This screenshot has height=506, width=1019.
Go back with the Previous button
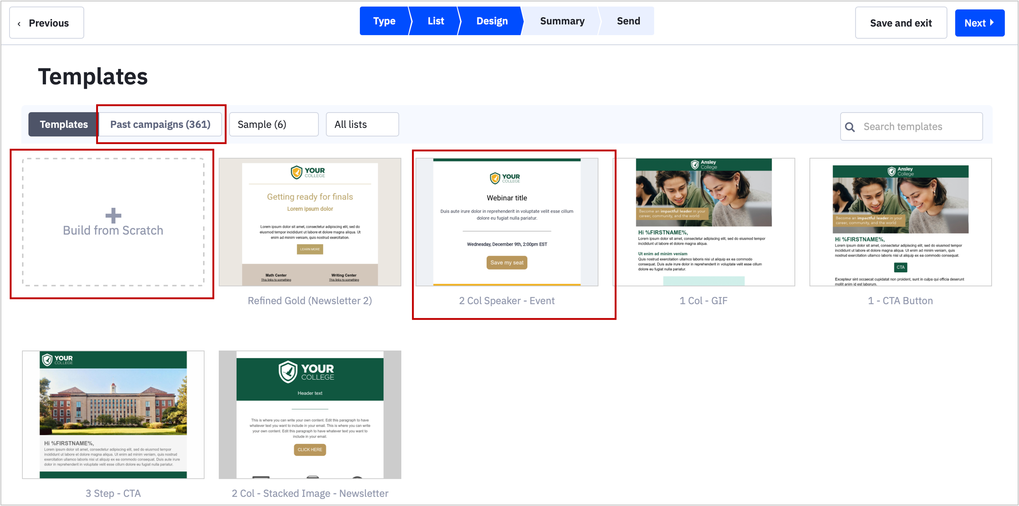[x=47, y=23]
